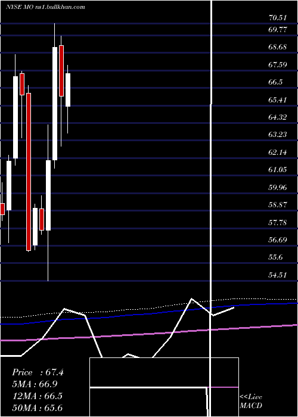This screenshot has width=298, height=417.
Task: Select the tallest red candlestick body
Action: click(x=29, y=172)
